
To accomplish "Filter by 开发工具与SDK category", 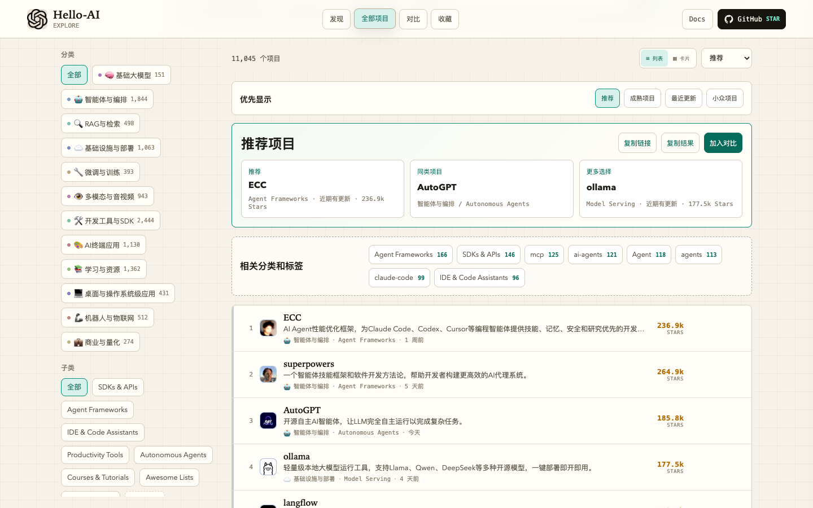I will (111, 221).
